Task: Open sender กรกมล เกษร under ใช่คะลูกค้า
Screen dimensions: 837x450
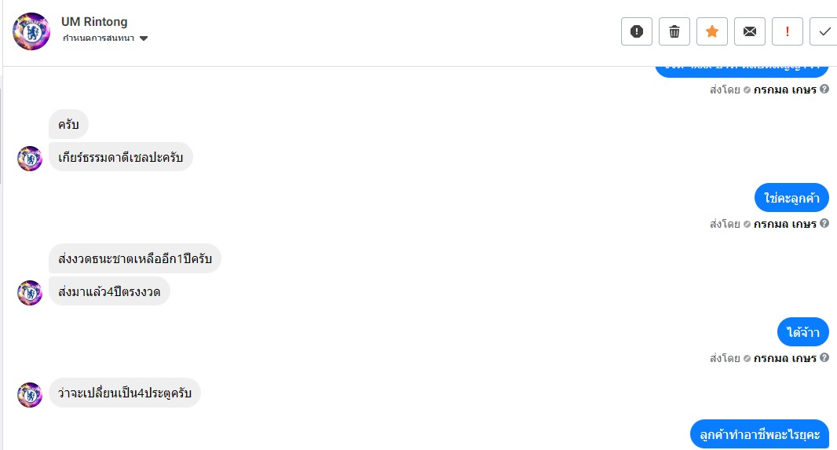Action: tap(785, 224)
